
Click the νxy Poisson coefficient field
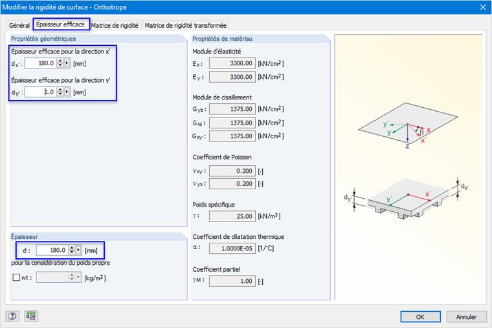232,171
